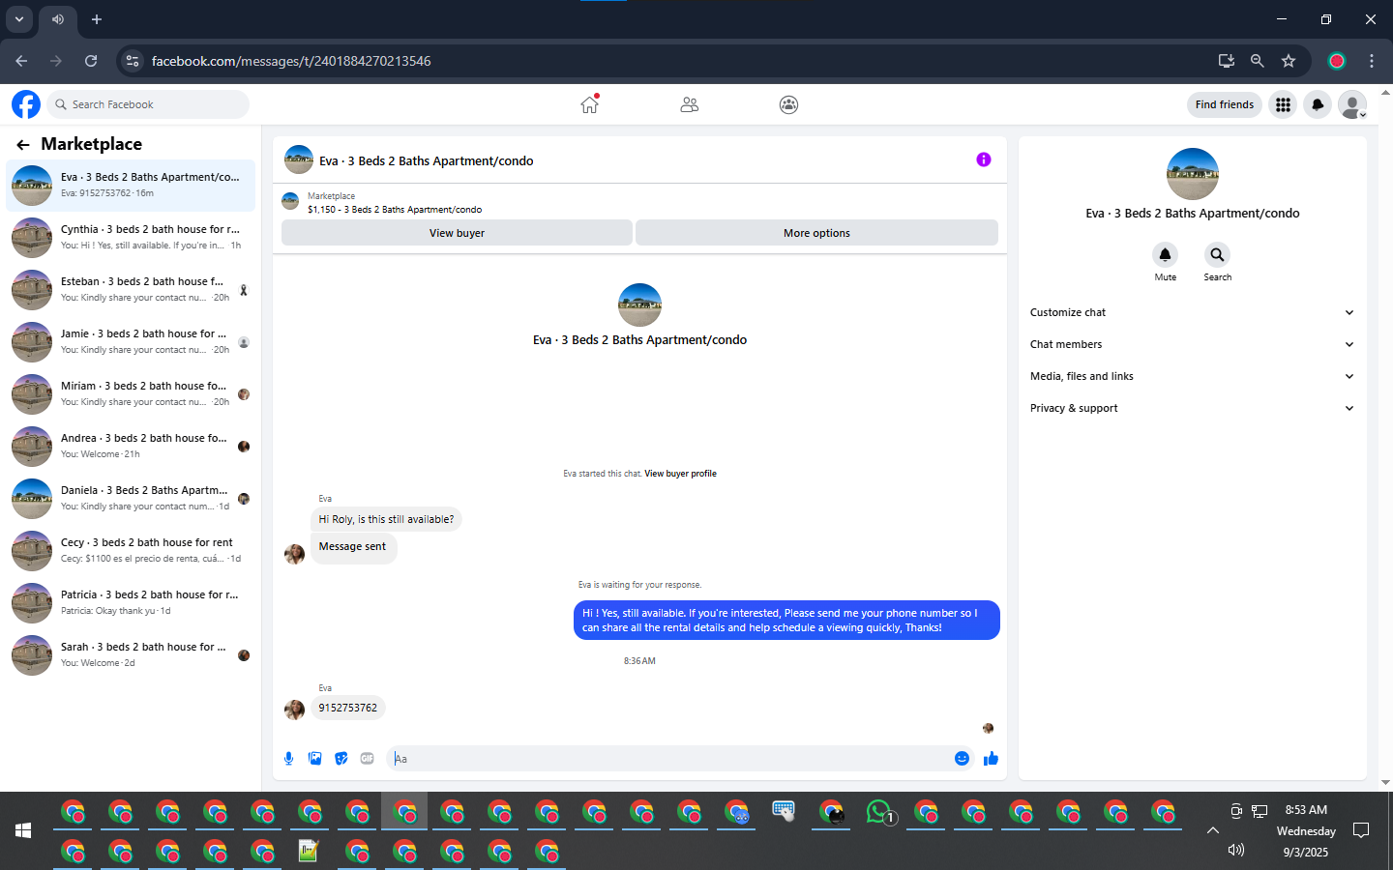Reload the Facebook page

91,61
